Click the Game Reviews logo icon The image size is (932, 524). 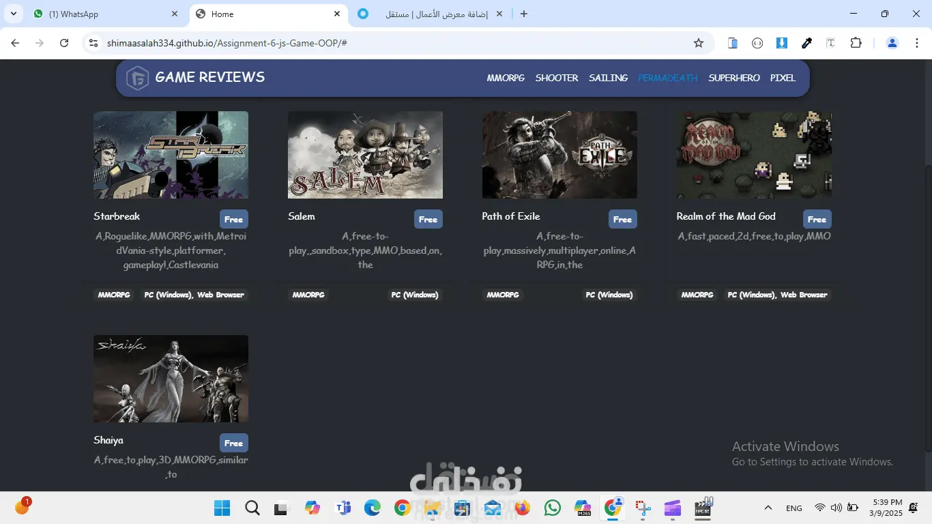[138, 78]
